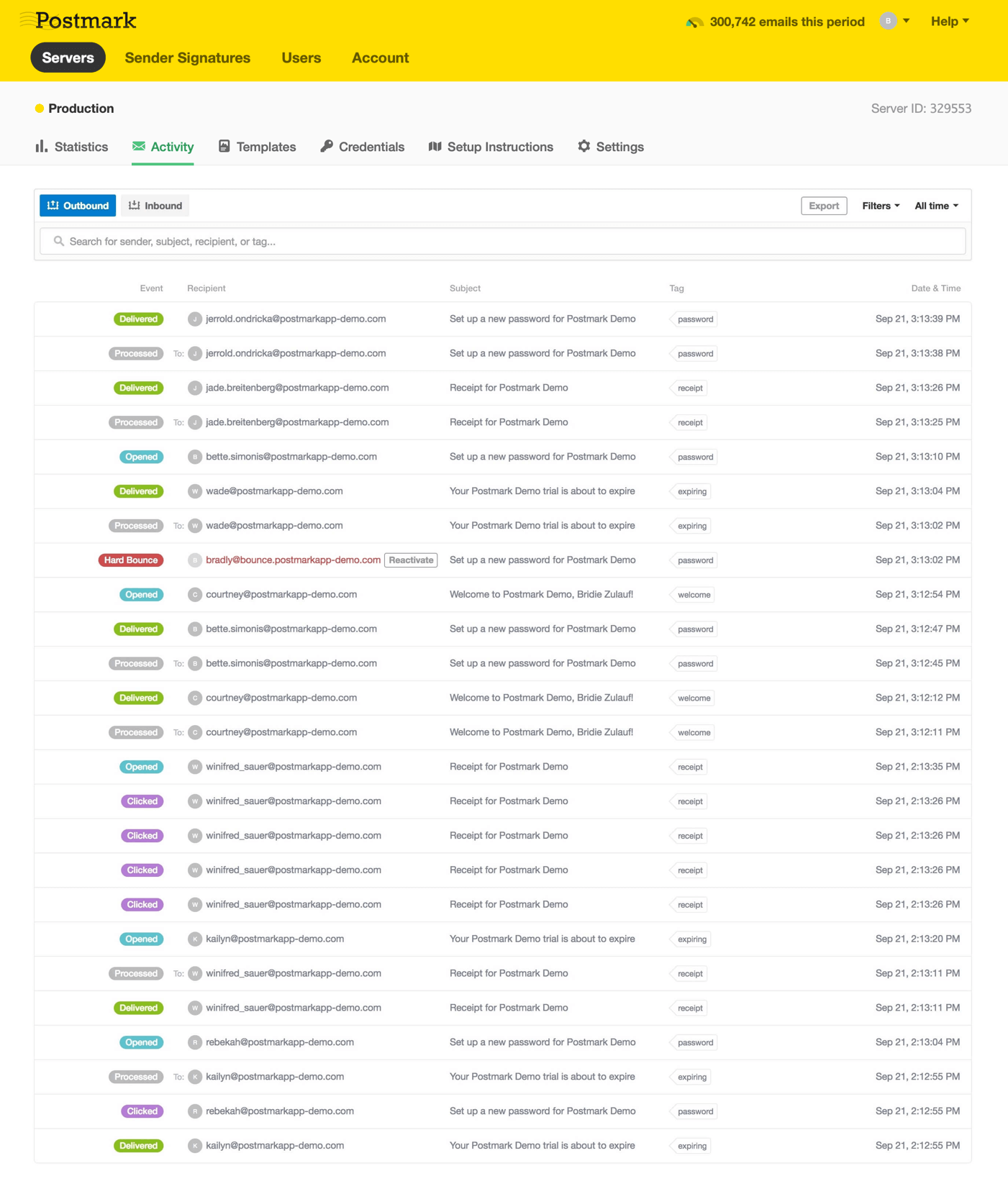Click timestamp Sep 21, 2:13:35 PM

click(x=917, y=767)
